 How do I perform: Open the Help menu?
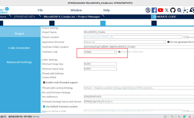(x=106, y=10)
